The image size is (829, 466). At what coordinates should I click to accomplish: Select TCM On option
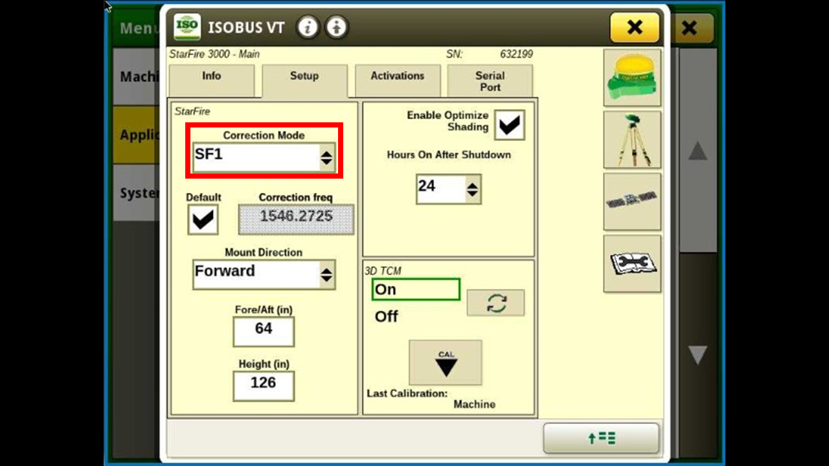[x=416, y=289]
